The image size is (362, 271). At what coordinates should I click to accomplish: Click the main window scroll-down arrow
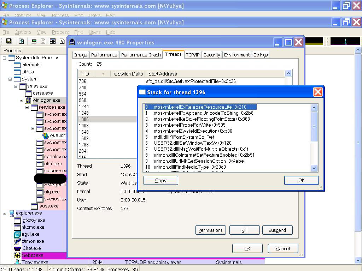click(358, 260)
